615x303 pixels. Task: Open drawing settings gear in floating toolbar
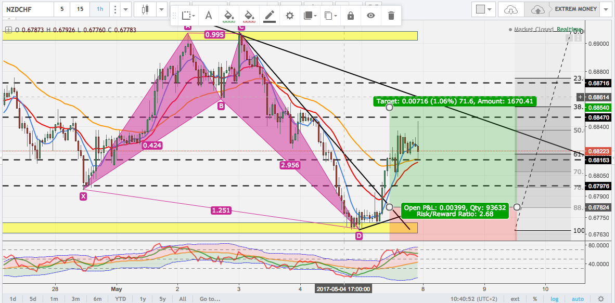(x=290, y=16)
